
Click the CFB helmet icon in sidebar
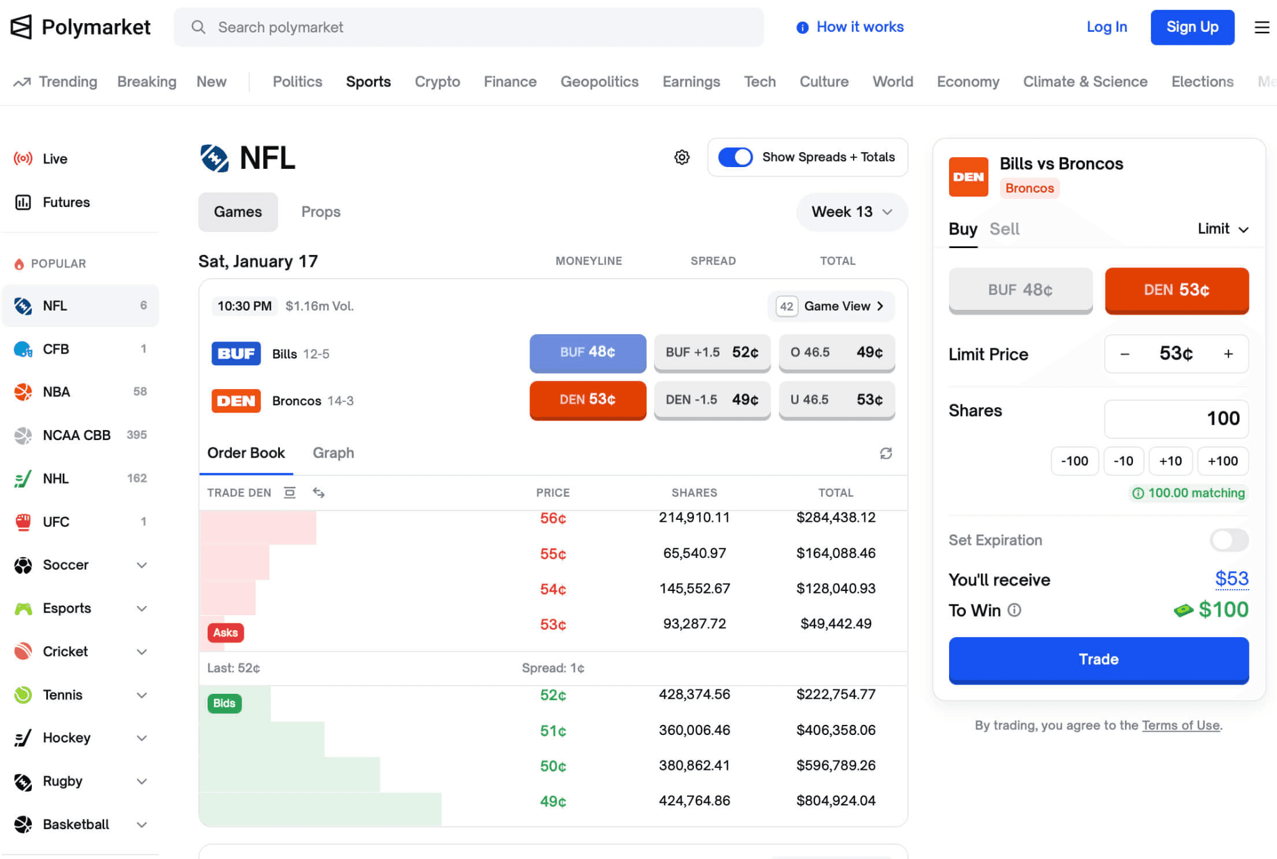point(23,349)
